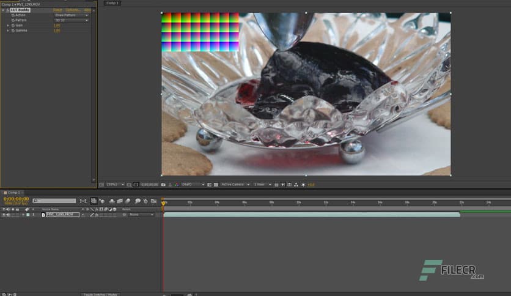
Task: Toggle video visibility for MVI_1295.MOV layer
Action: [4, 215]
